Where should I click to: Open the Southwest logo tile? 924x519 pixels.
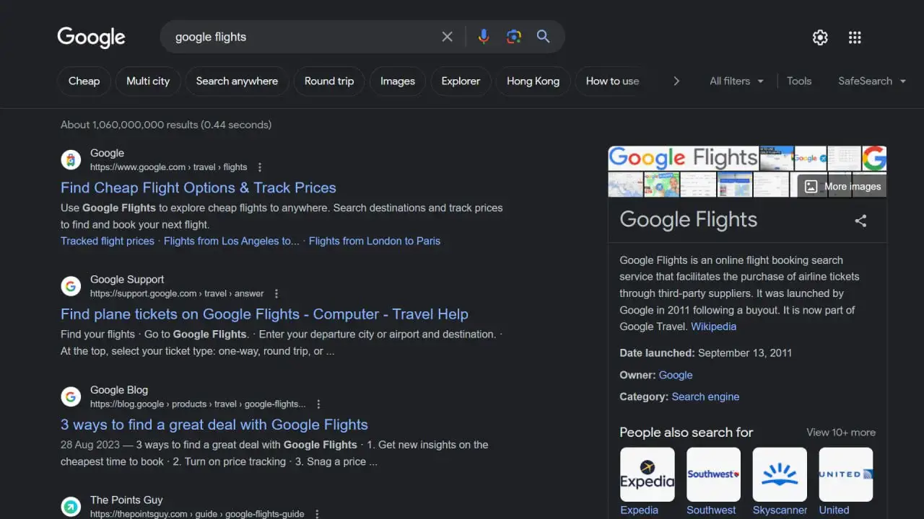point(713,474)
